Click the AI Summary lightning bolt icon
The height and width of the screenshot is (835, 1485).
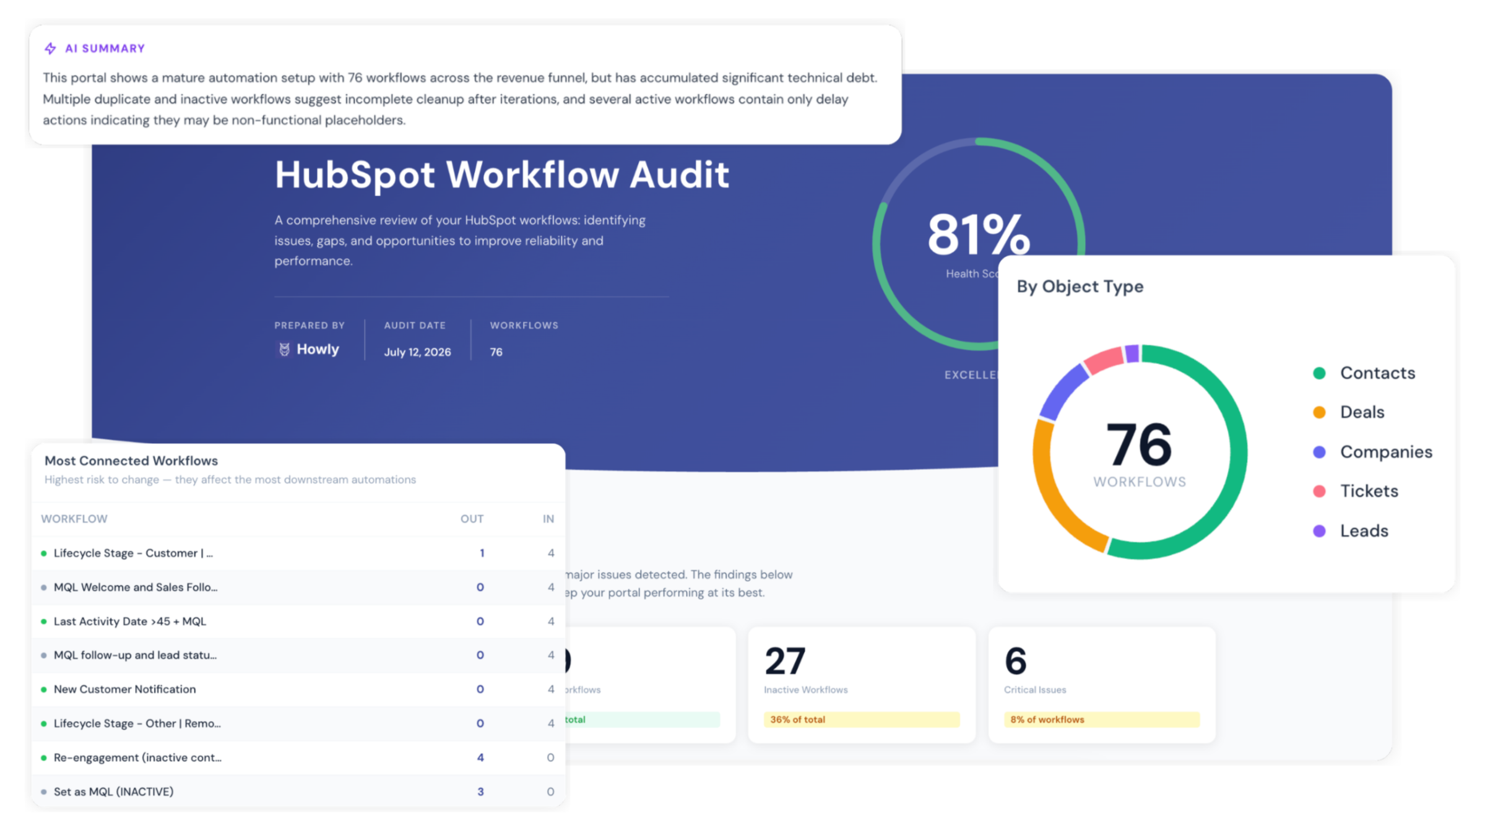[50, 48]
